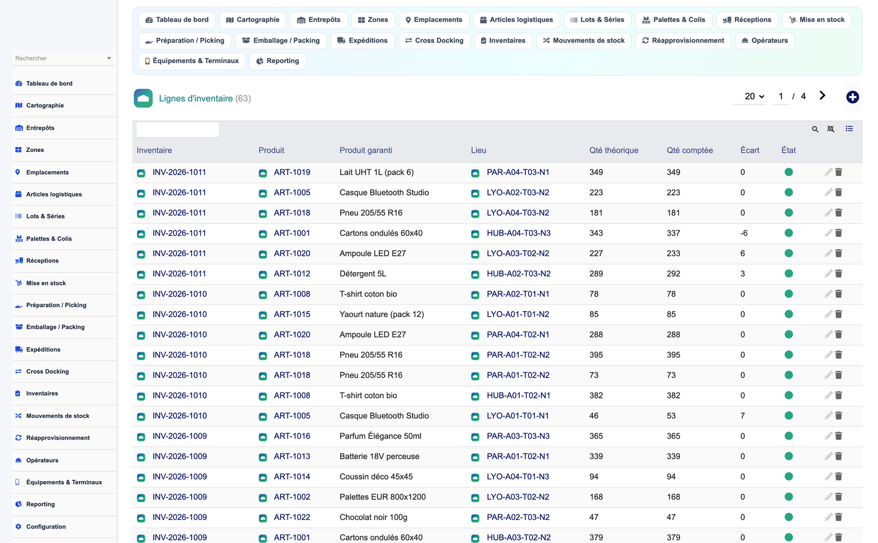Image resolution: width=878 pixels, height=543 pixels.
Task: Edit the Batterie 18V perceuse row
Action: pyautogui.click(x=828, y=457)
